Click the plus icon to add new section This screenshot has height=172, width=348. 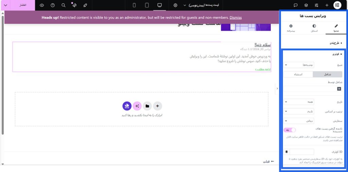point(158,106)
